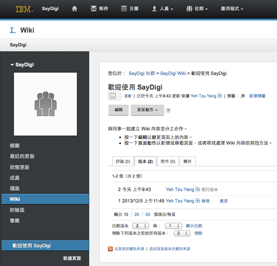Open the first compare version selector
This screenshot has height=266, width=277.
point(140,226)
